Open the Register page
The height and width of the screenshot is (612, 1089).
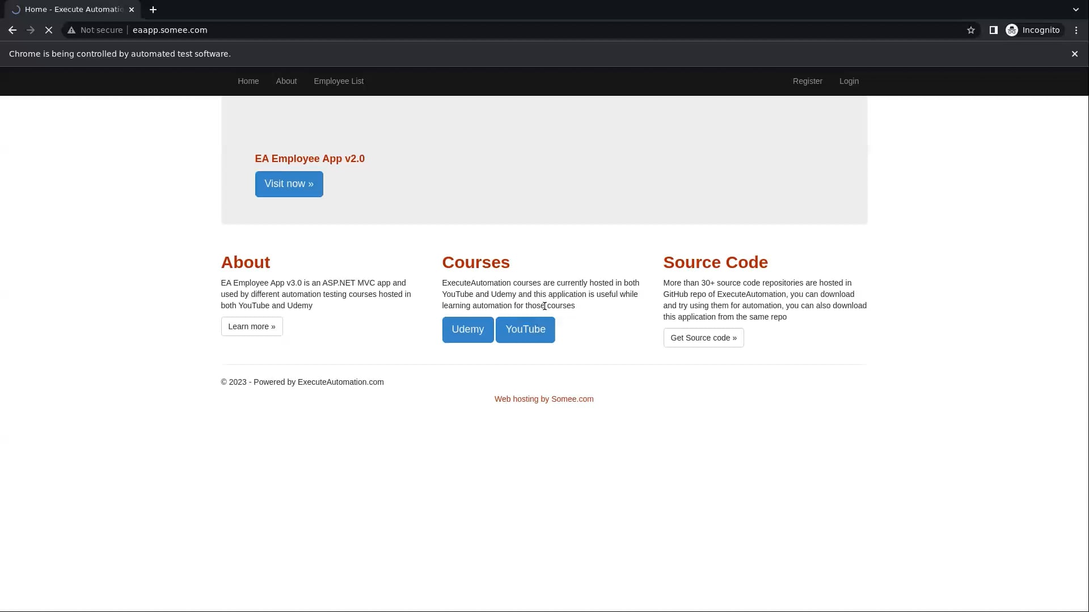807,81
